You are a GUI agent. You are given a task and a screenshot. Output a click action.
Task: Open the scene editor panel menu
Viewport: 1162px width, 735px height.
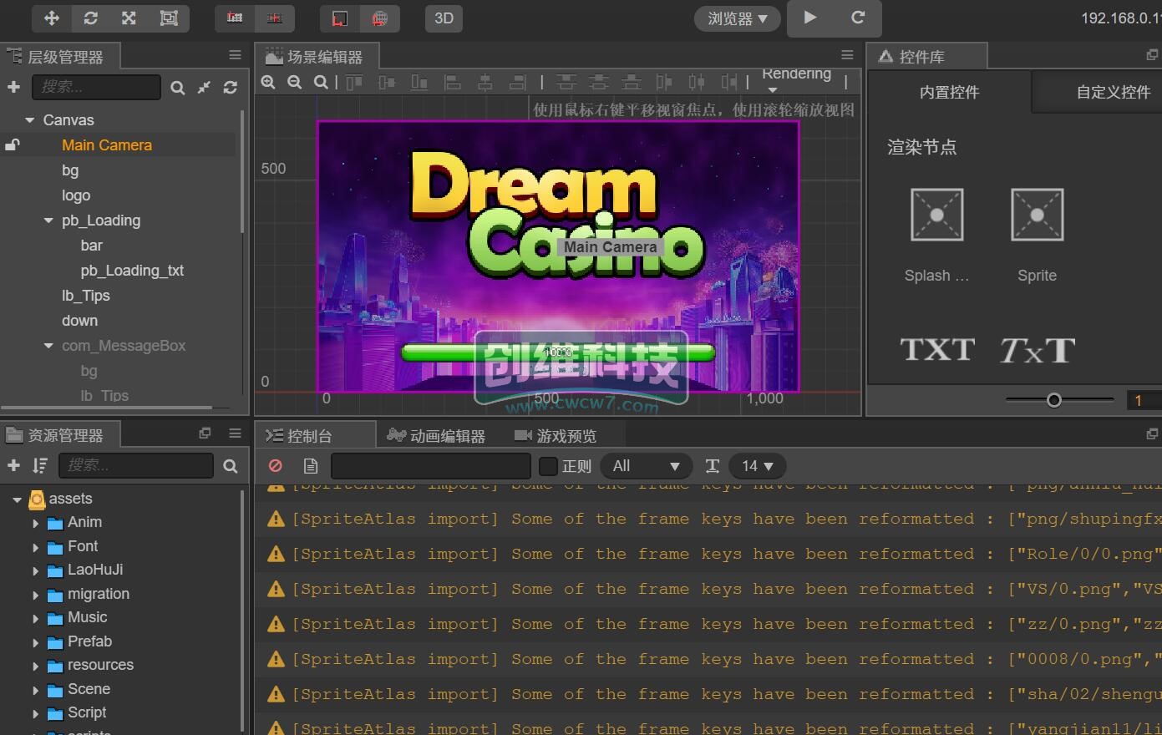pyautogui.click(x=847, y=55)
